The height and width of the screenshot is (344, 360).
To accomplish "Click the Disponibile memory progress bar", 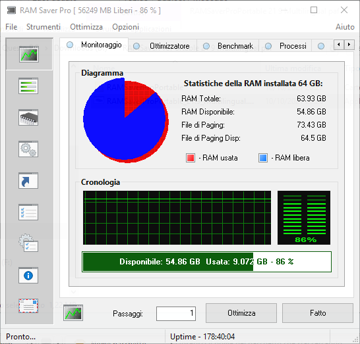I will point(206,262).
